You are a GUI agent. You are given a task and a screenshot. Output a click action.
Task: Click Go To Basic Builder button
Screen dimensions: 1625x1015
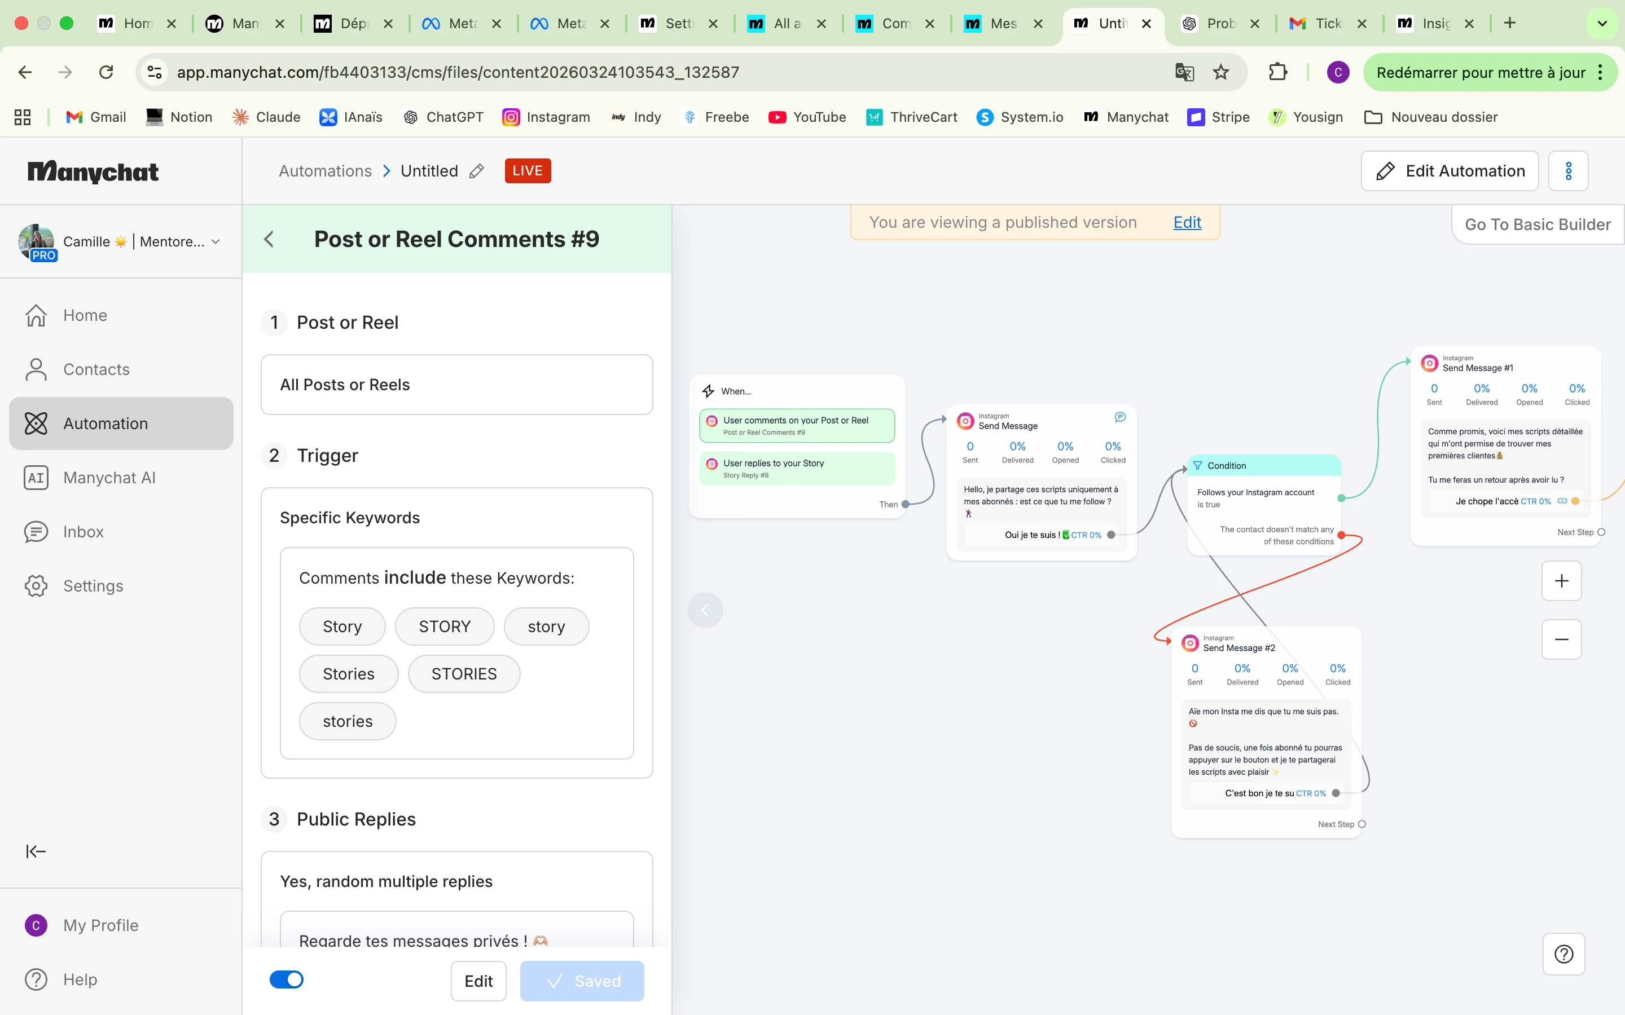click(1537, 224)
